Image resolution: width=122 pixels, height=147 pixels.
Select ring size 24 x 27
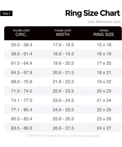point(104,128)
